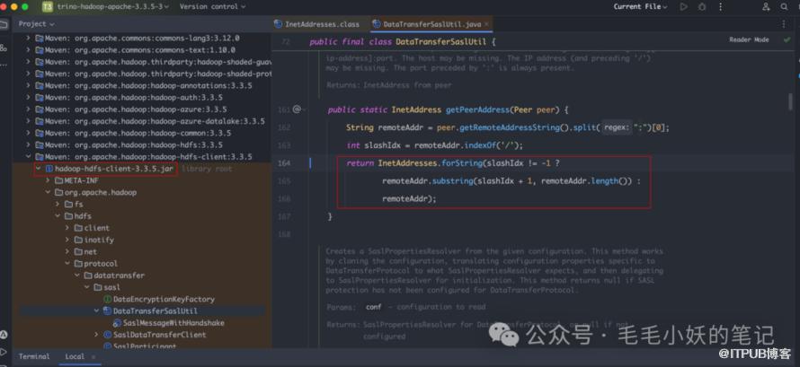Click the method gutter icon at line 161
Image resolution: width=800 pixels, height=367 pixels.
pos(297,109)
